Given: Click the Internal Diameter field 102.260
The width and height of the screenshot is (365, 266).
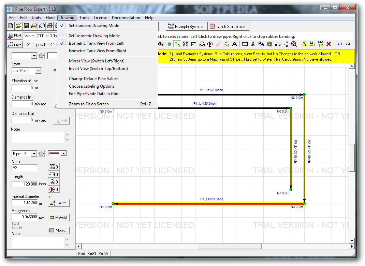Looking at the screenshot, I should tap(25, 203).
